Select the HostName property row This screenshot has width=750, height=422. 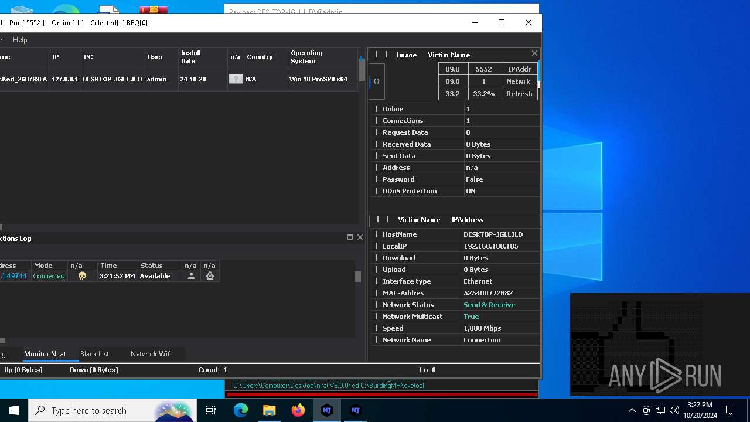click(455, 234)
